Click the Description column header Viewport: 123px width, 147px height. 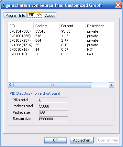click(100, 26)
